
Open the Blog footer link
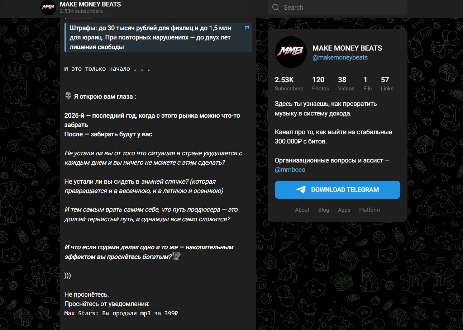(x=324, y=210)
